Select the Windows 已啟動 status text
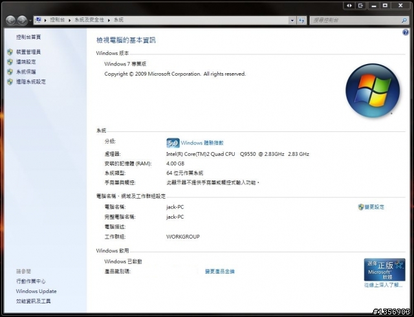Screen dimensions: 414x317 point(123,261)
